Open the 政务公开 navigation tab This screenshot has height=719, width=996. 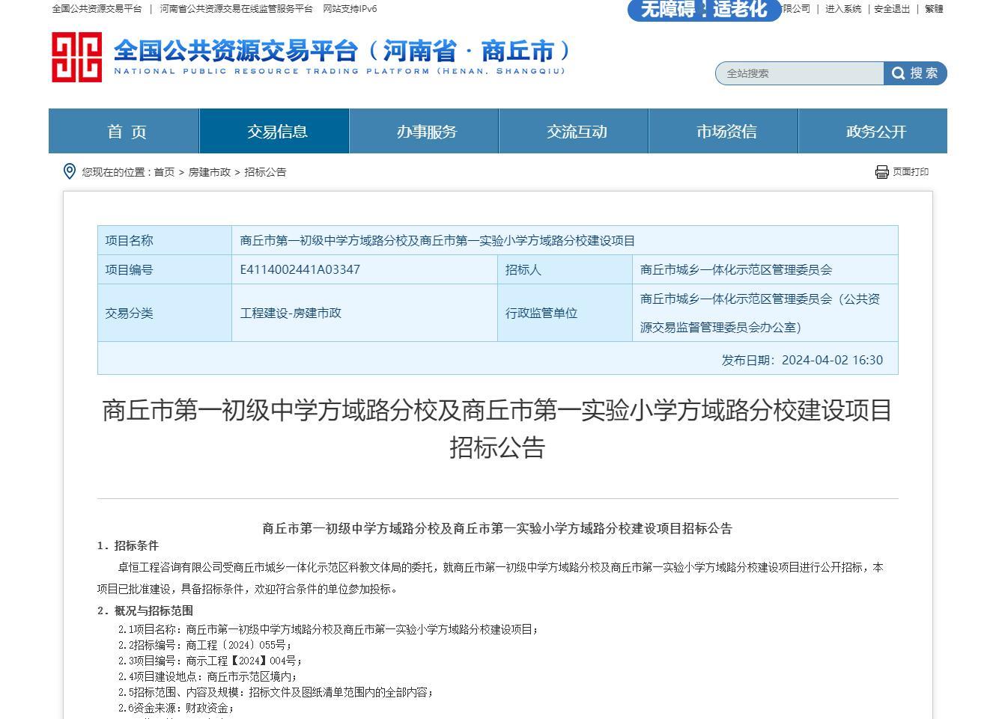[x=876, y=132]
